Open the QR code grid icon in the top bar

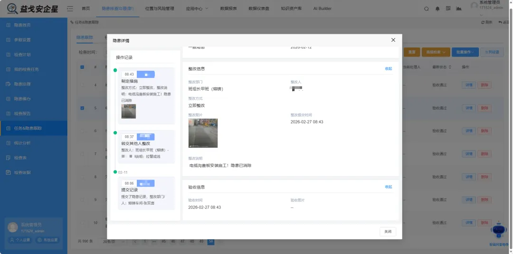click(x=448, y=9)
